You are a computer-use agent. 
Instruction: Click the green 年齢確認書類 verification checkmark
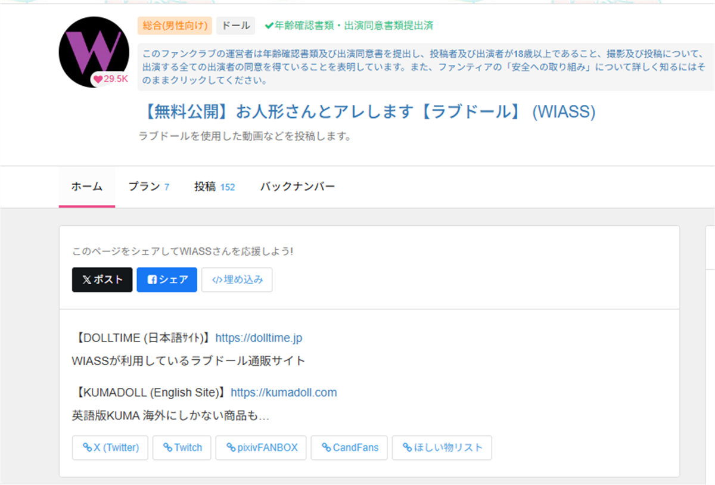tap(269, 26)
